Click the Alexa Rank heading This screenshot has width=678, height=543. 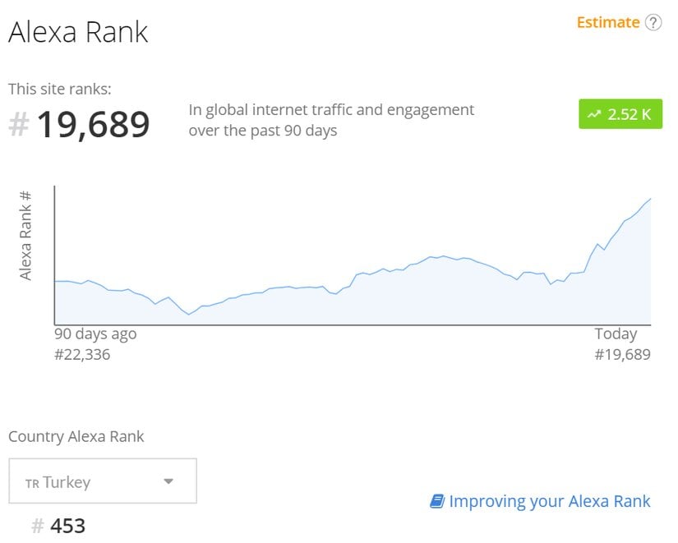pyautogui.click(x=78, y=31)
